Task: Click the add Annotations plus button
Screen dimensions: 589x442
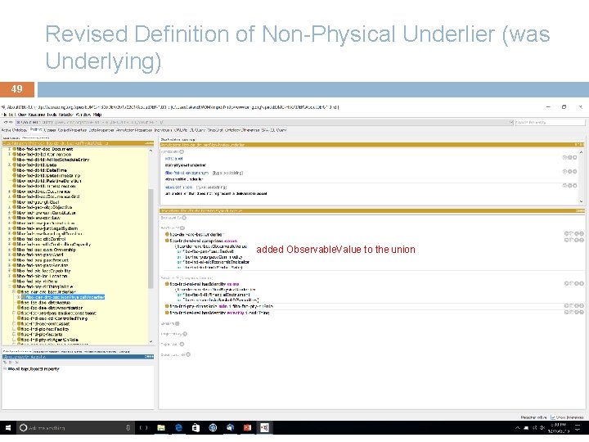Action: (182, 152)
